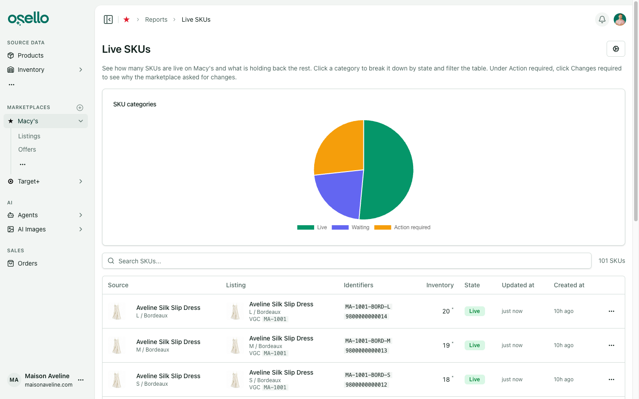The height and width of the screenshot is (399, 639).
Task: Click the Osello logo
Action: [28, 19]
